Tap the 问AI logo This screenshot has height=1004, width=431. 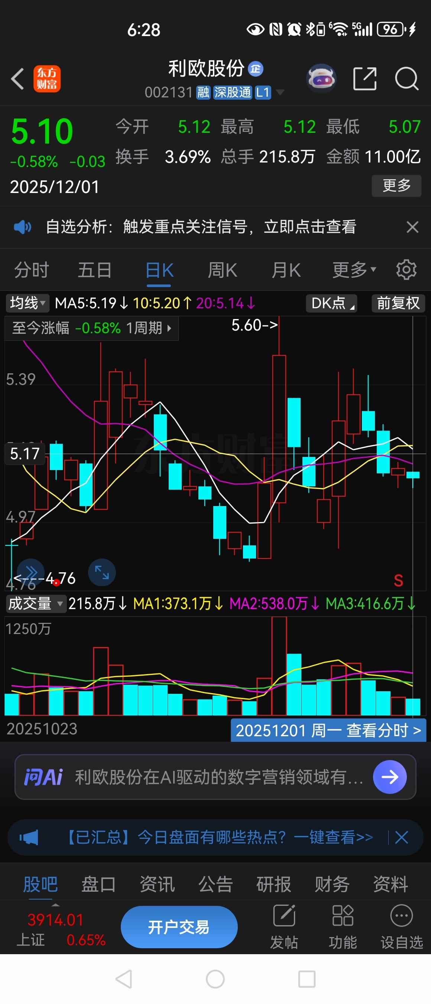tap(43, 777)
